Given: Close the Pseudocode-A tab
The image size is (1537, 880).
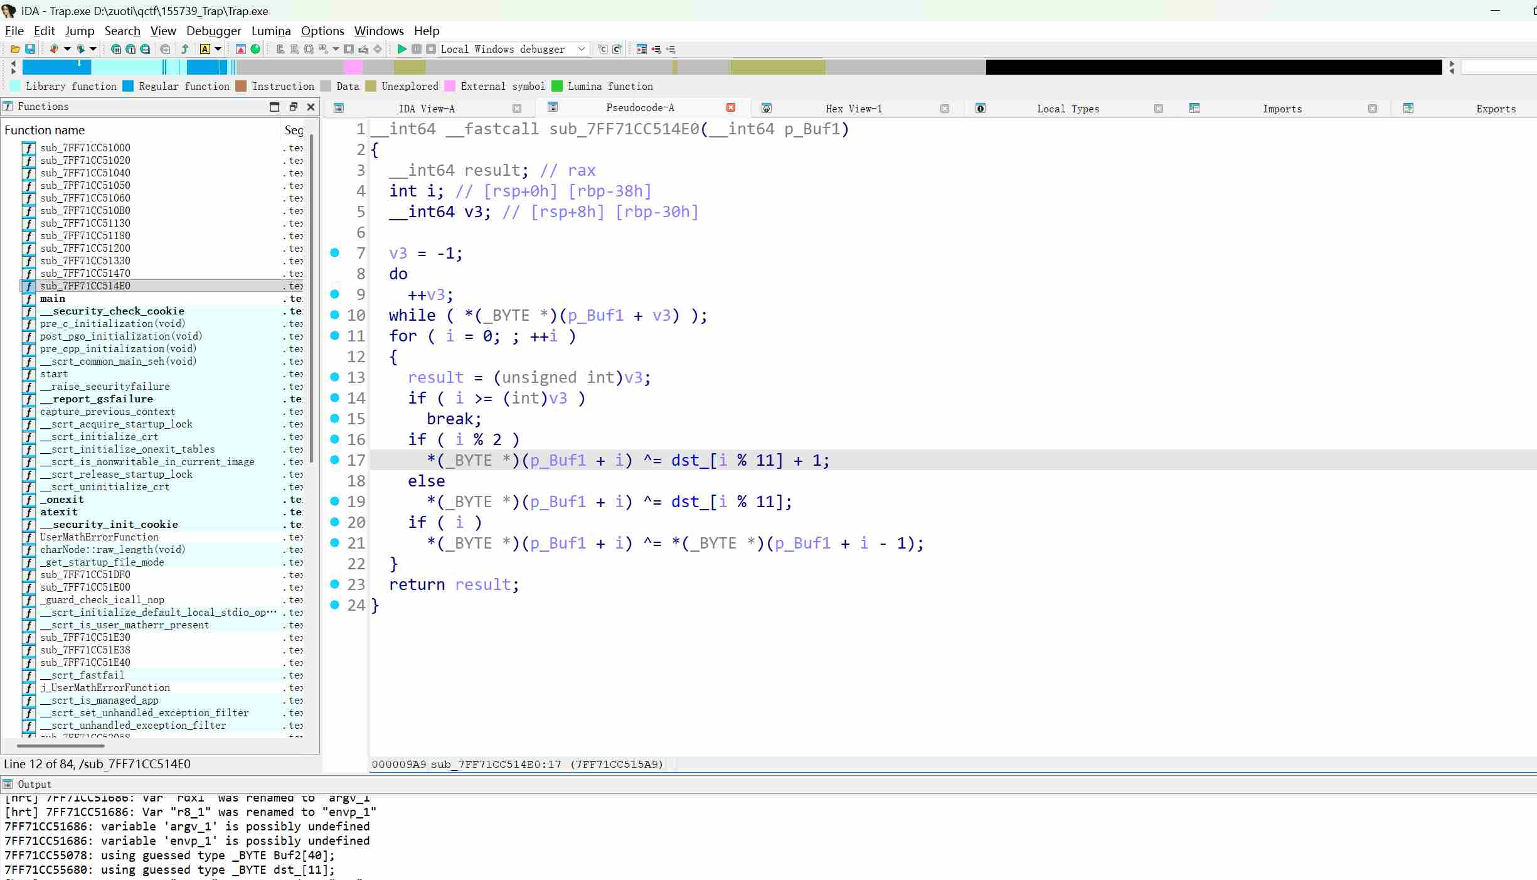Looking at the screenshot, I should pos(730,108).
